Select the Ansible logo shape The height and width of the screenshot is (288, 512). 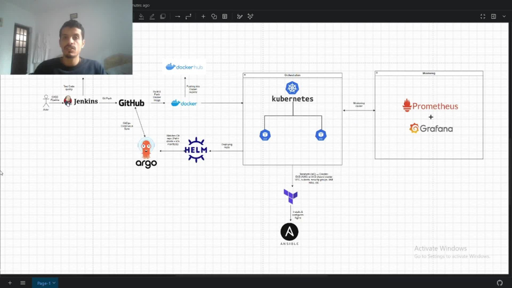tap(289, 234)
